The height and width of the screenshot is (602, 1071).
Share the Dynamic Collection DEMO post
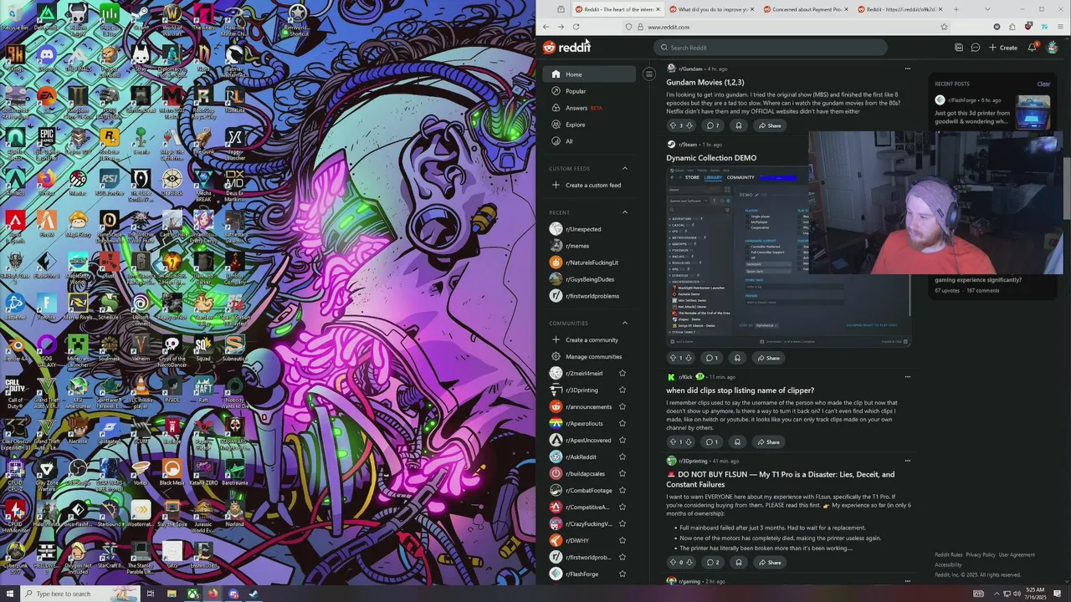(x=768, y=358)
